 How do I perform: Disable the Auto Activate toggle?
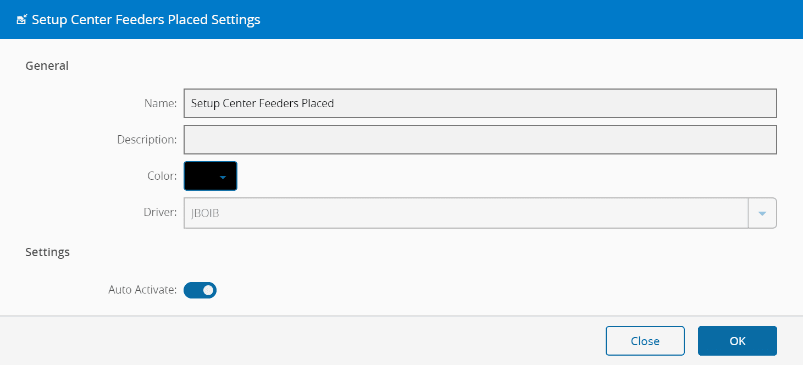click(200, 290)
